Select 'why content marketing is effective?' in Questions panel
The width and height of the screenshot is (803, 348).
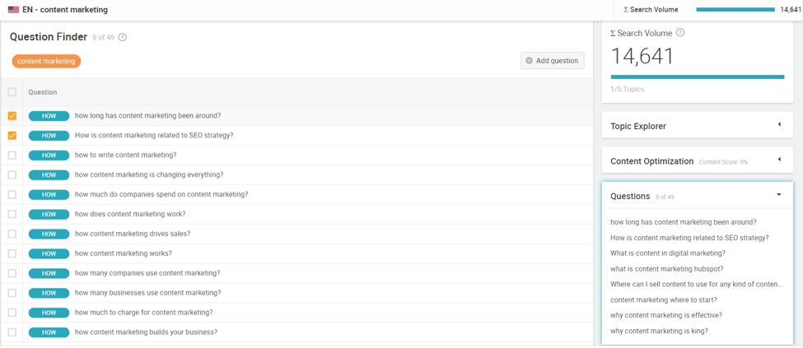(x=666, y=315)
